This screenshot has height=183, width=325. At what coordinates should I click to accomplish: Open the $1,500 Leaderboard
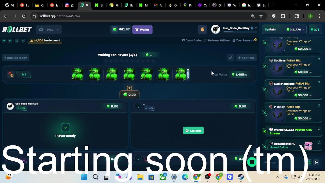click(x=45, y=40)
